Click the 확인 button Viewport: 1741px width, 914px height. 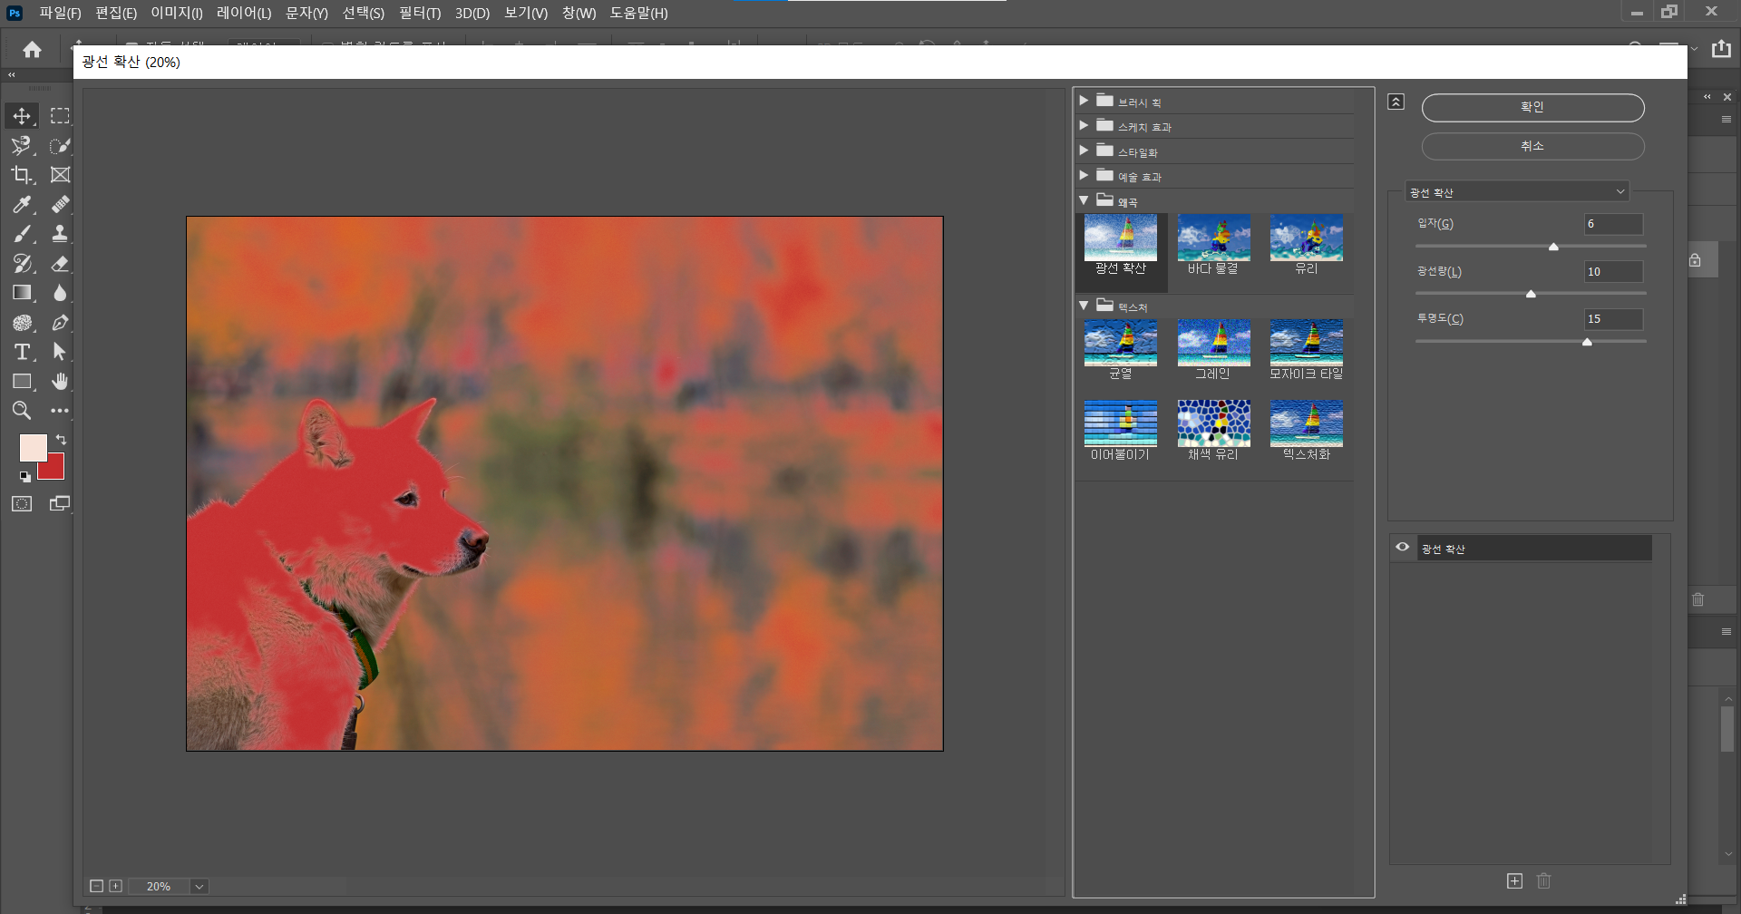pos(1532,107)
